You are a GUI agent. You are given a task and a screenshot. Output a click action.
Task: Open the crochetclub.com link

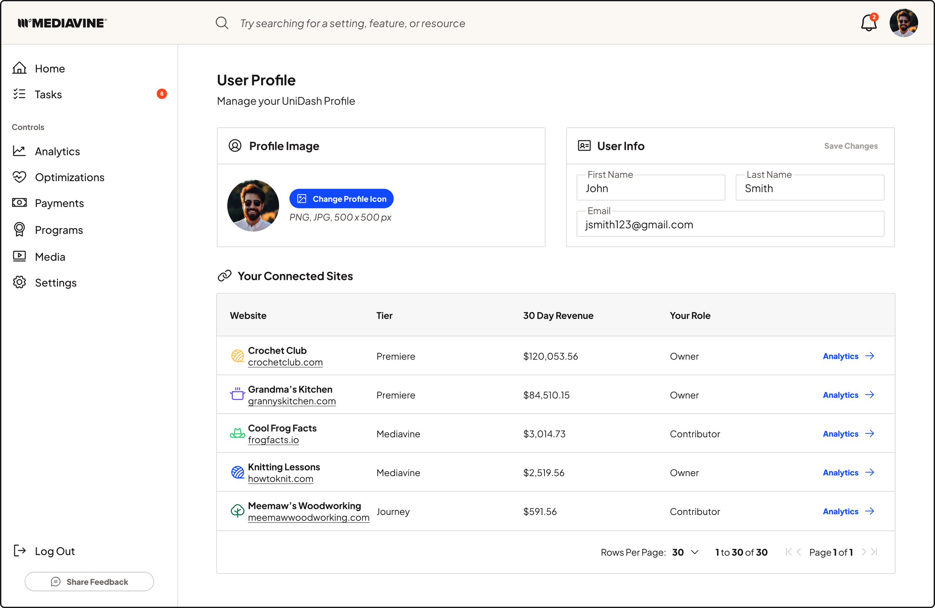pos(285,363)
